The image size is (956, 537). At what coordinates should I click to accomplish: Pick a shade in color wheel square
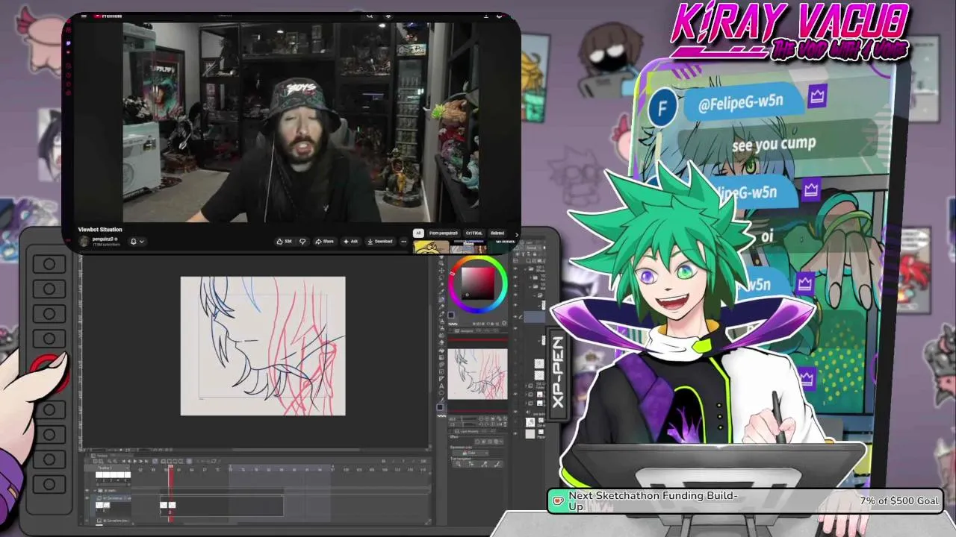pyautogui.click(x=478, y=283)
